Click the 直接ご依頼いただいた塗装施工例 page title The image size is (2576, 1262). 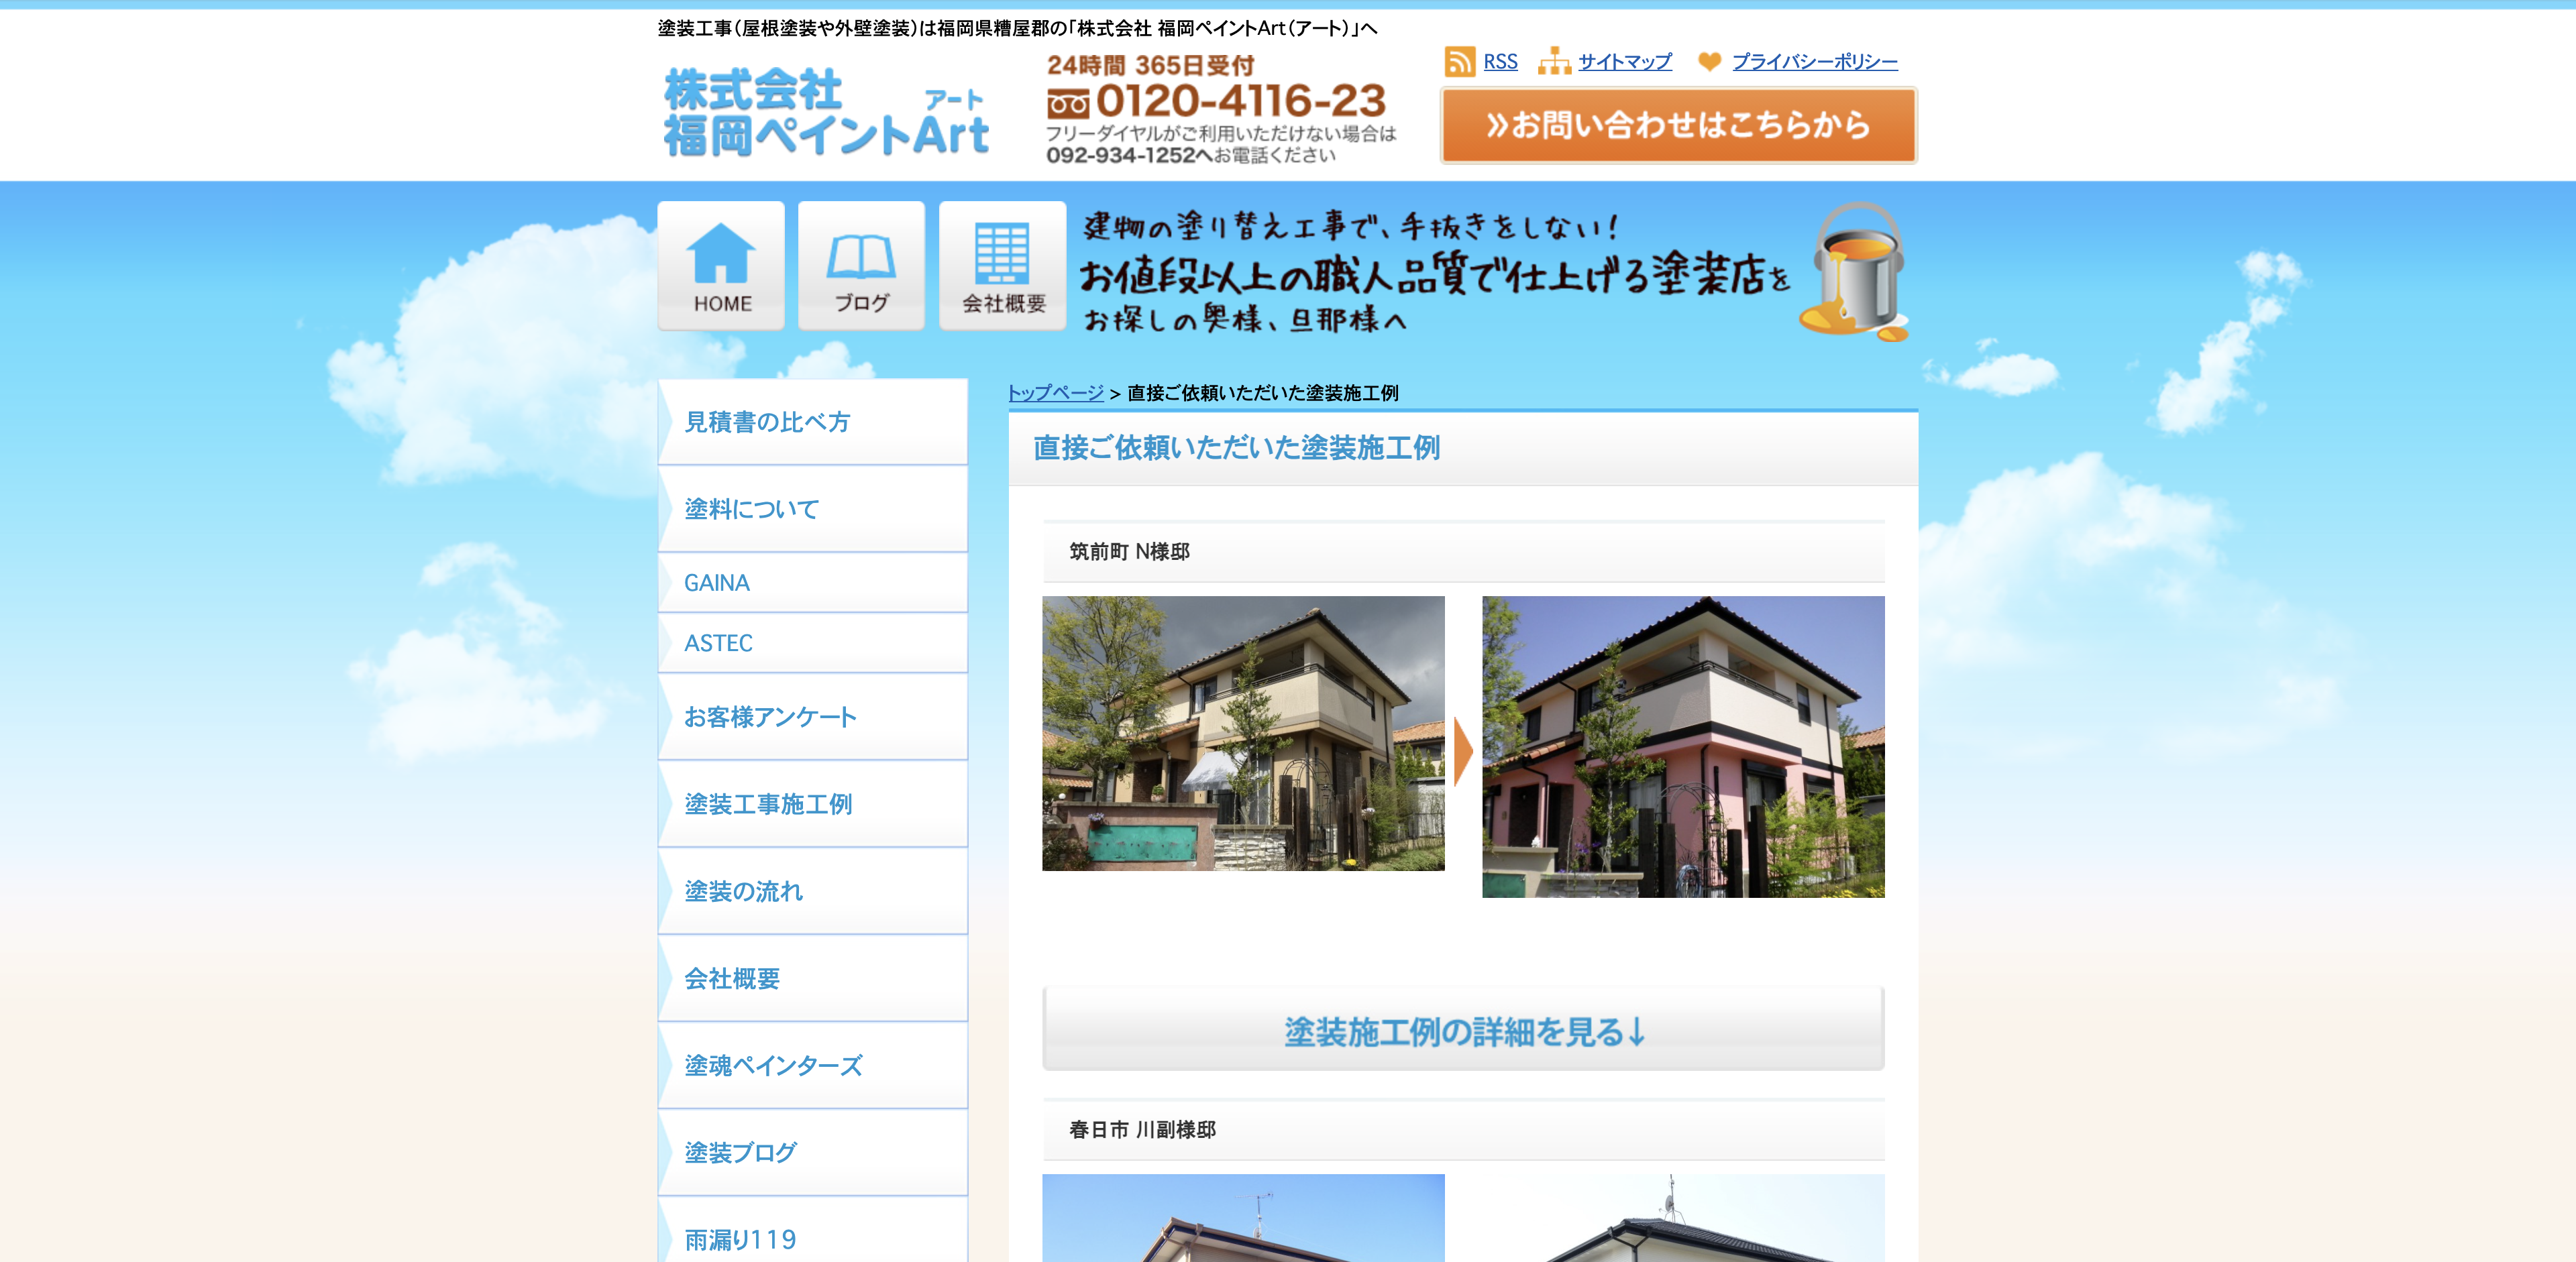1236,448
